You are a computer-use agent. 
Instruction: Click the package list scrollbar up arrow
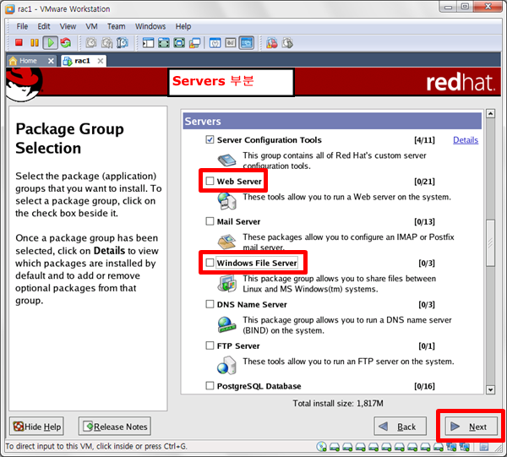(x=490, y=114)
